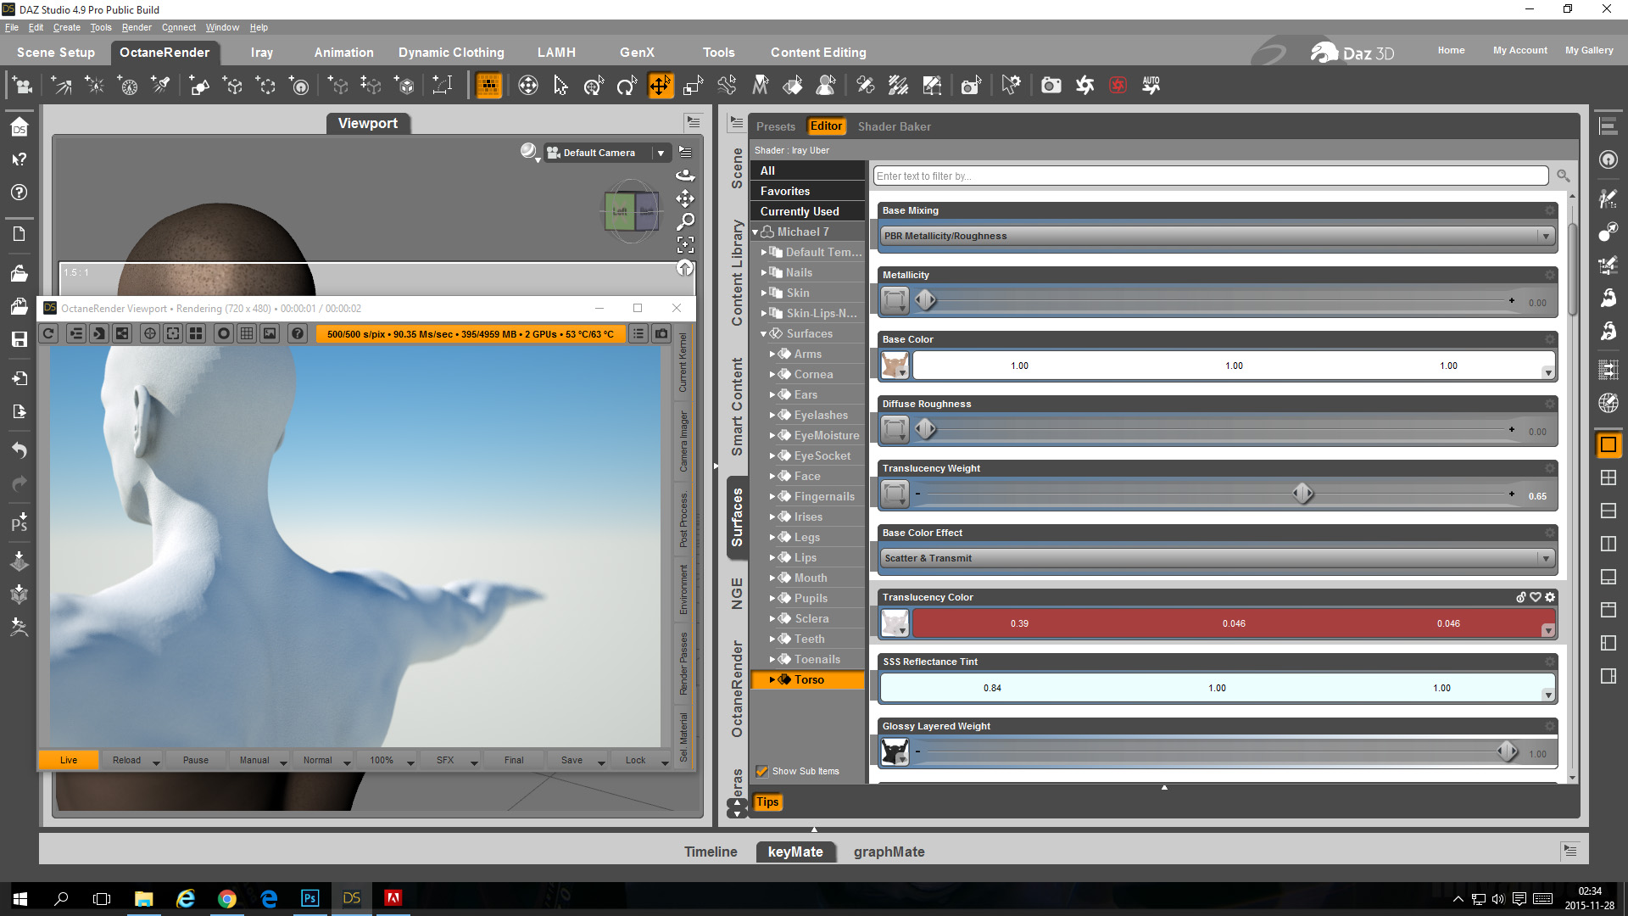Open the Default Camera dropdown arrow
Image resolution: width=1628 pixels, height=916 pixels.
click(661, 153)
